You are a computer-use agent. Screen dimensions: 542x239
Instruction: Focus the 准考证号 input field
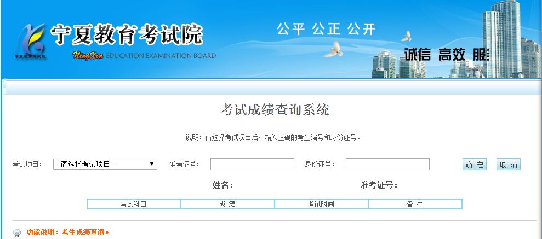(252, 164)
